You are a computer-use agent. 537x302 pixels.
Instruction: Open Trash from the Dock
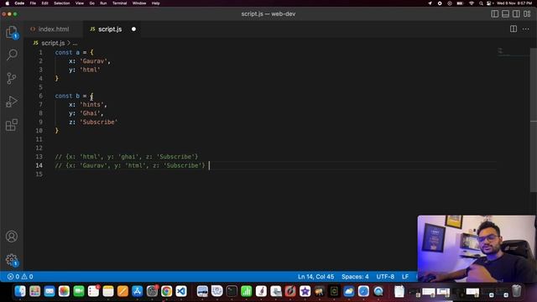[x=517, y=291]
